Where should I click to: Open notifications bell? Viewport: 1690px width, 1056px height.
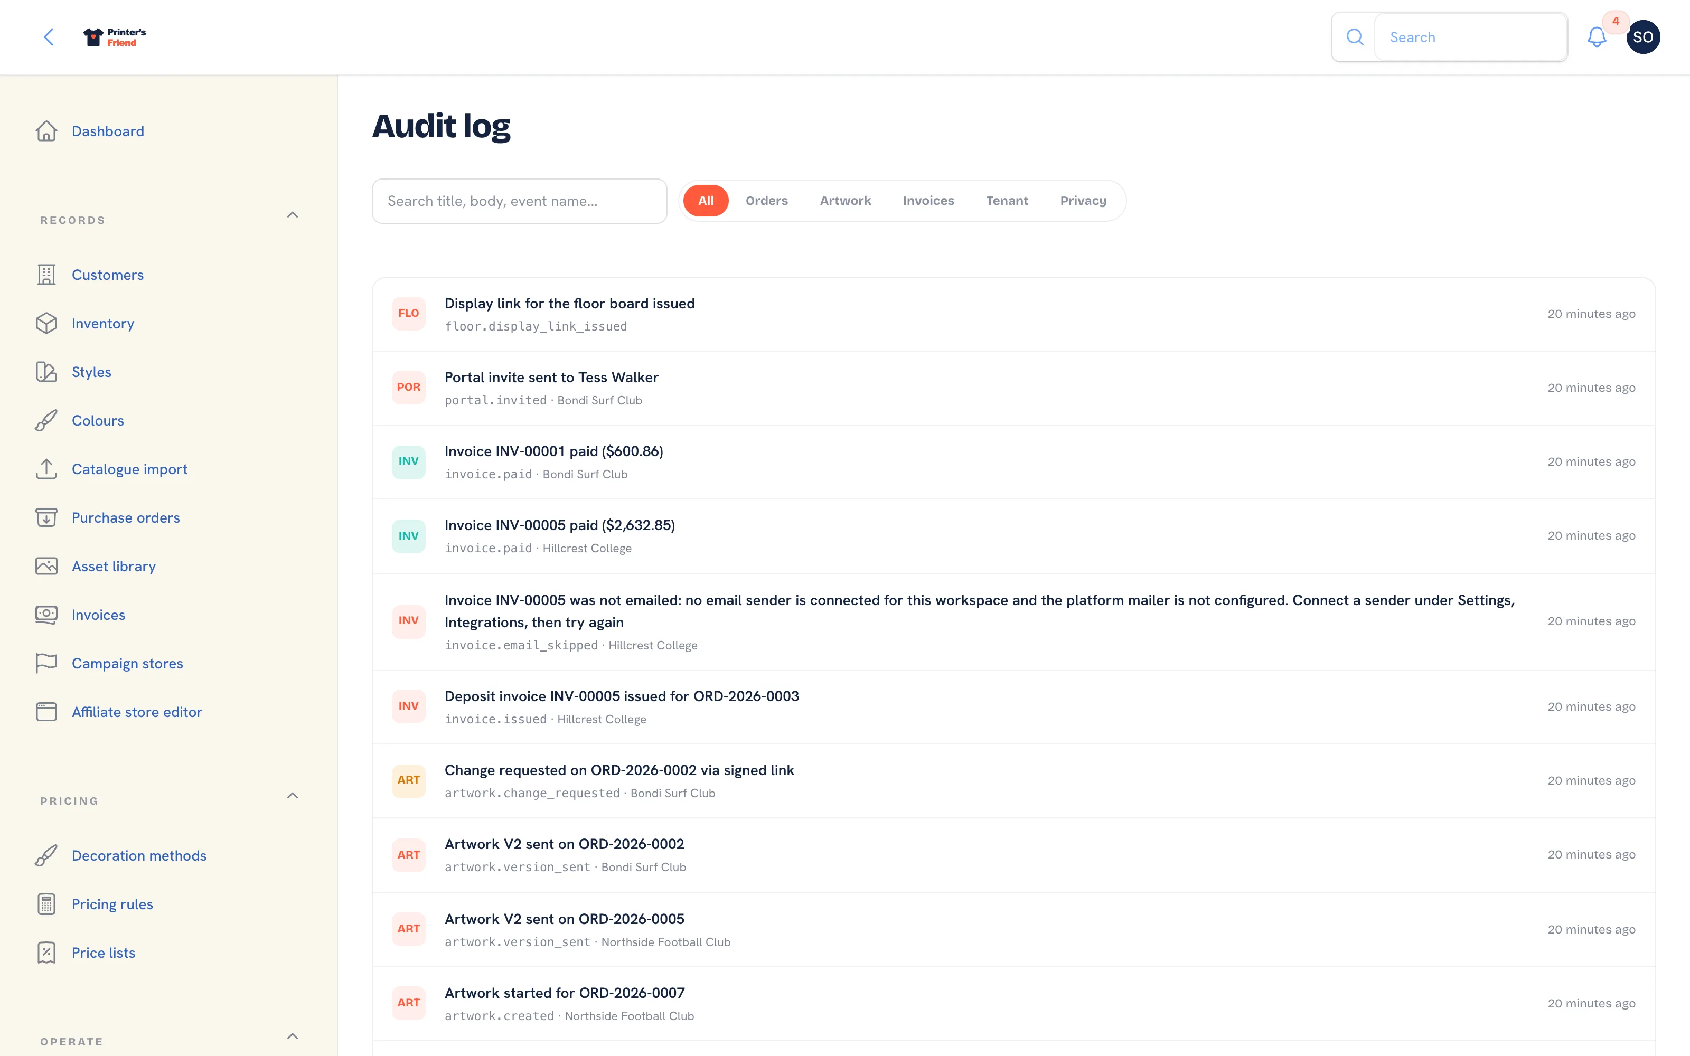click(1597, 37)
